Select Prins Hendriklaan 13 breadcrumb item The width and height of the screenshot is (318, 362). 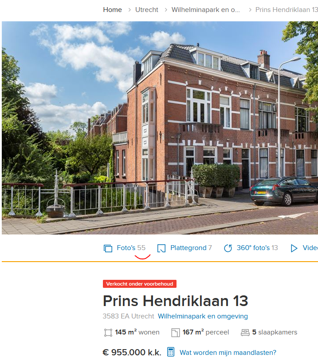tap(287, 10)
